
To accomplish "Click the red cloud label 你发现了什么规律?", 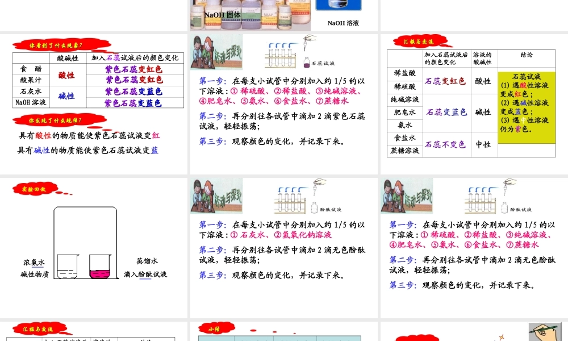I will tap(60, 120).
